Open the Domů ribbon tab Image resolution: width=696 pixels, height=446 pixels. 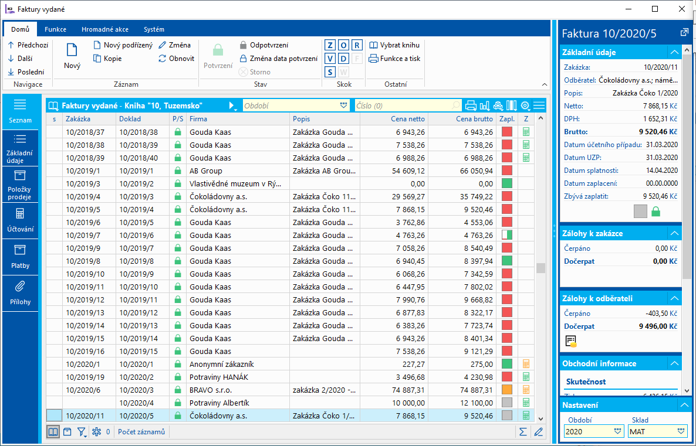[21, 29]
